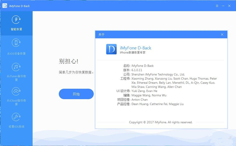Screen dimensions: 236x146
Task: Click UI designers text Yuki Zeng, Evan He
Action: [144, 91]
